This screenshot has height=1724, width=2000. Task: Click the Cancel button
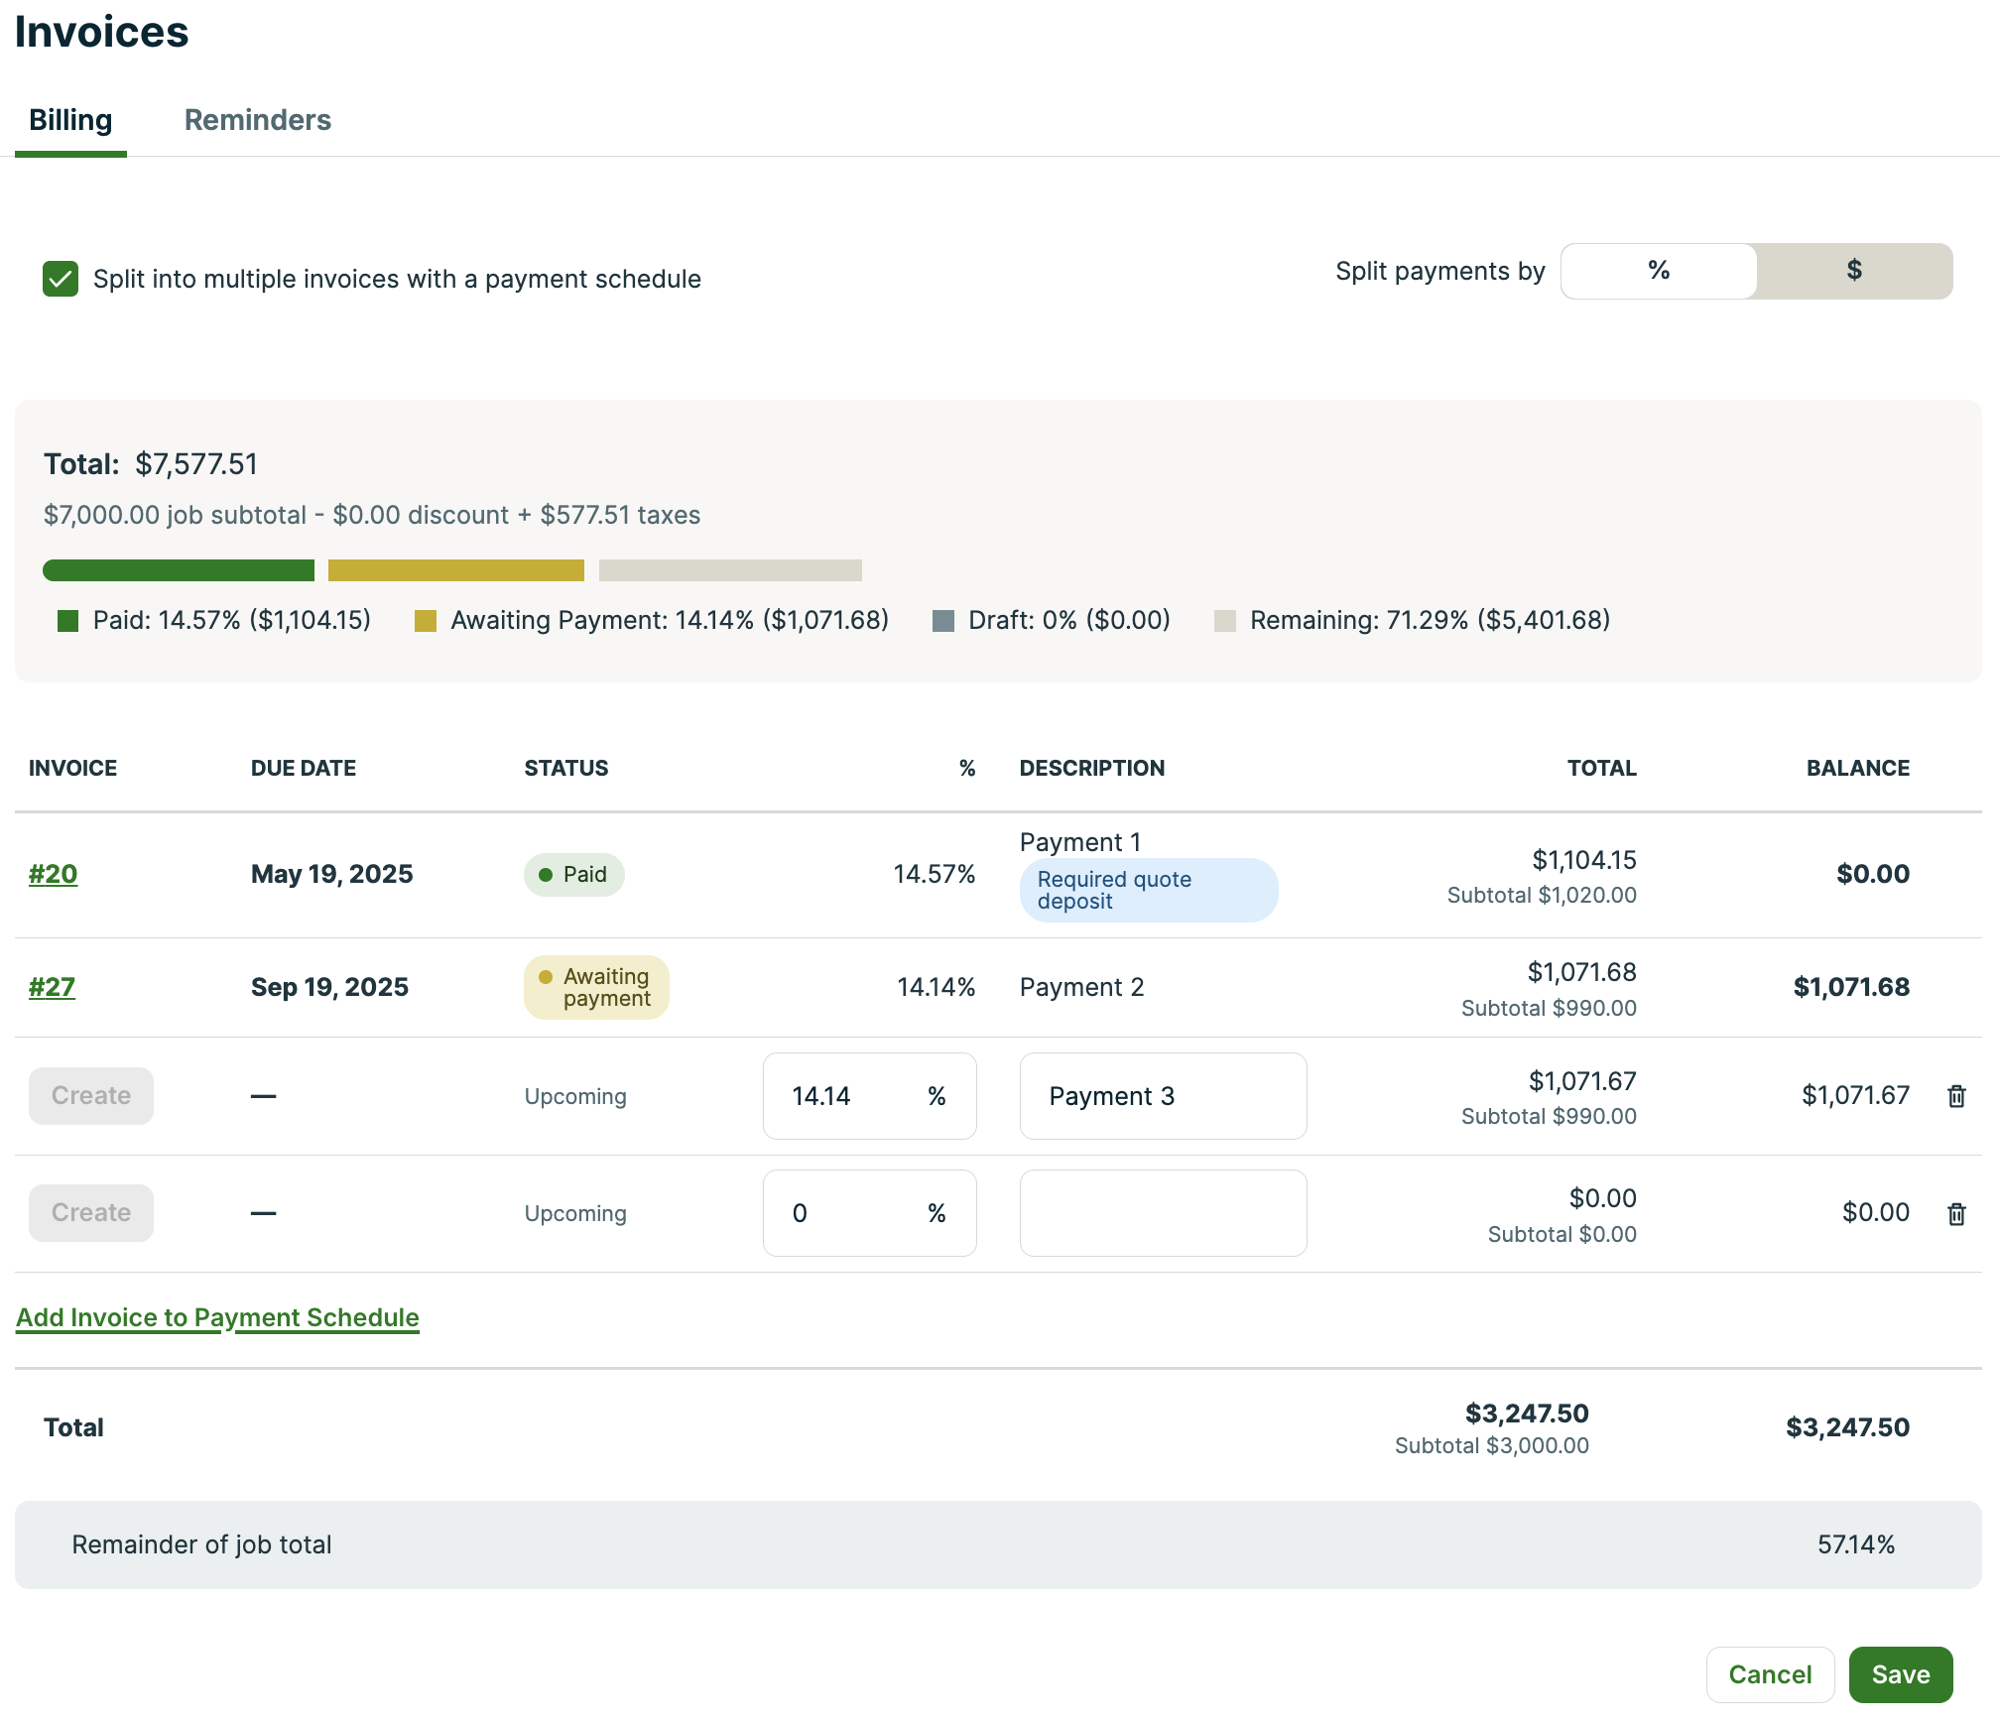[x=1770, y=1674]
